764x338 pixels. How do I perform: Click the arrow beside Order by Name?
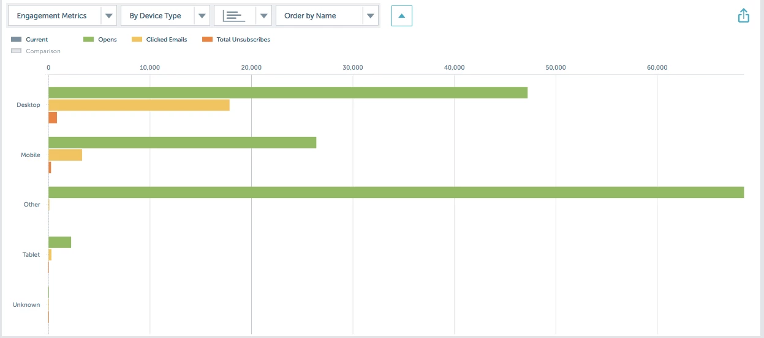[370, 16]
